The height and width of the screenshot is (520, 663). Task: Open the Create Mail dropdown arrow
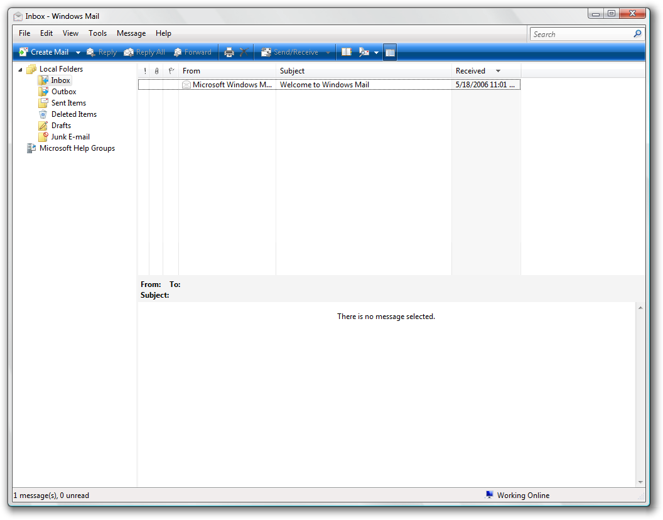coord(78,53)
